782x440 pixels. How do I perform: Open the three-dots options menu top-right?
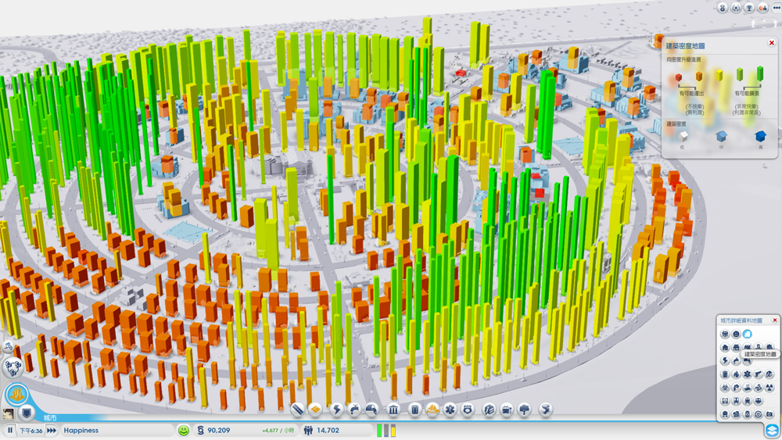point(777,8)
